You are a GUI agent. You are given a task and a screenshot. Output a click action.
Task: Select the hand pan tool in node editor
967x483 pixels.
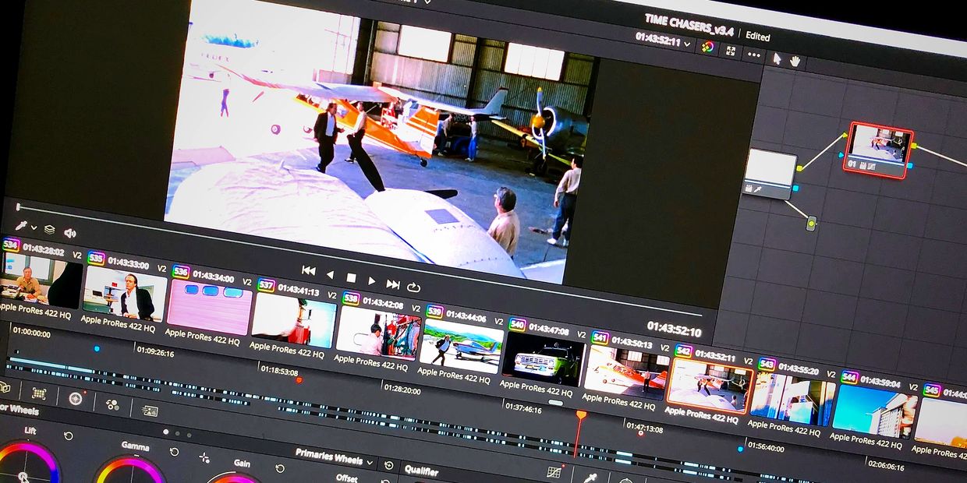coord(795,60)
